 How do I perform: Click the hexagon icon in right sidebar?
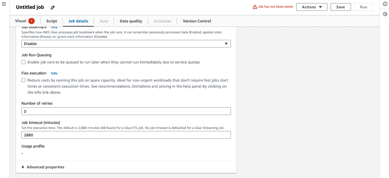click(x=385, y=14)
